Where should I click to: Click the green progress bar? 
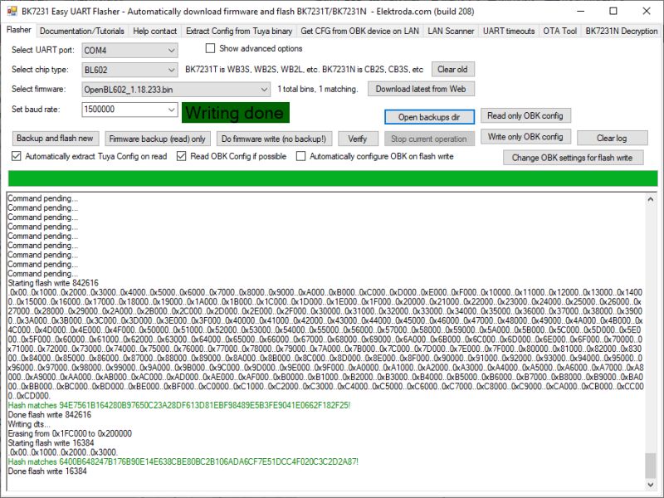coord(332,177)
